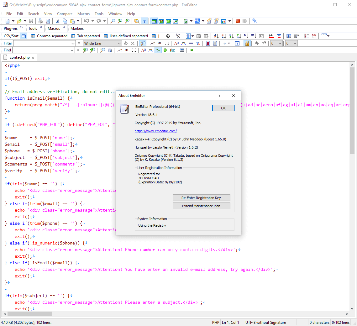Open the Whole Line dropdown
357x326 pixels.
point(119,44)
